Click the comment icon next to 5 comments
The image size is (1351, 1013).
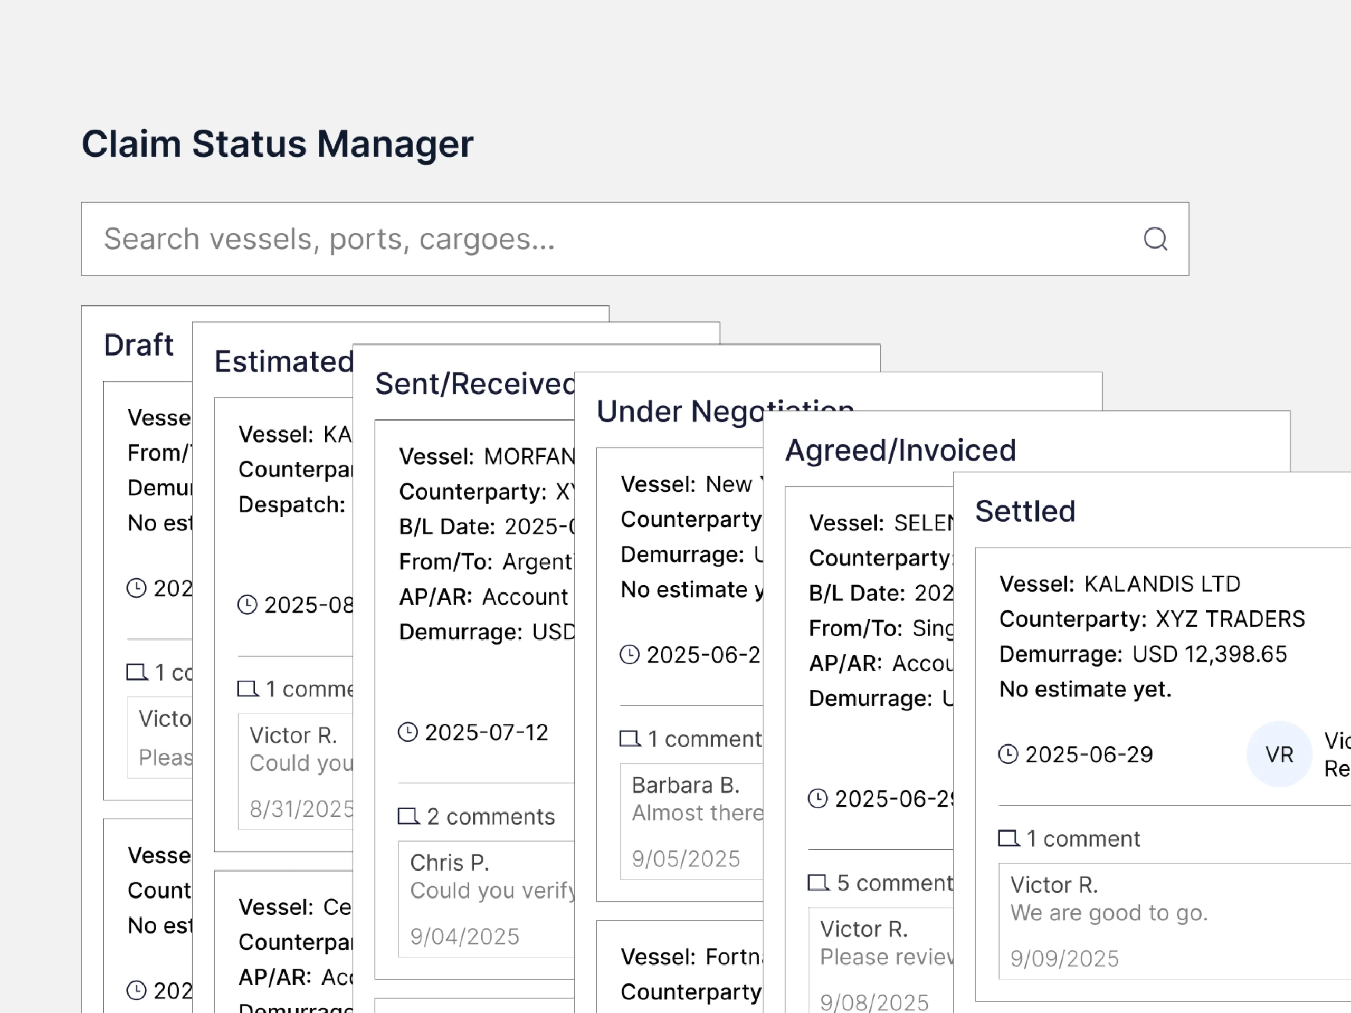tap(819, 883)
